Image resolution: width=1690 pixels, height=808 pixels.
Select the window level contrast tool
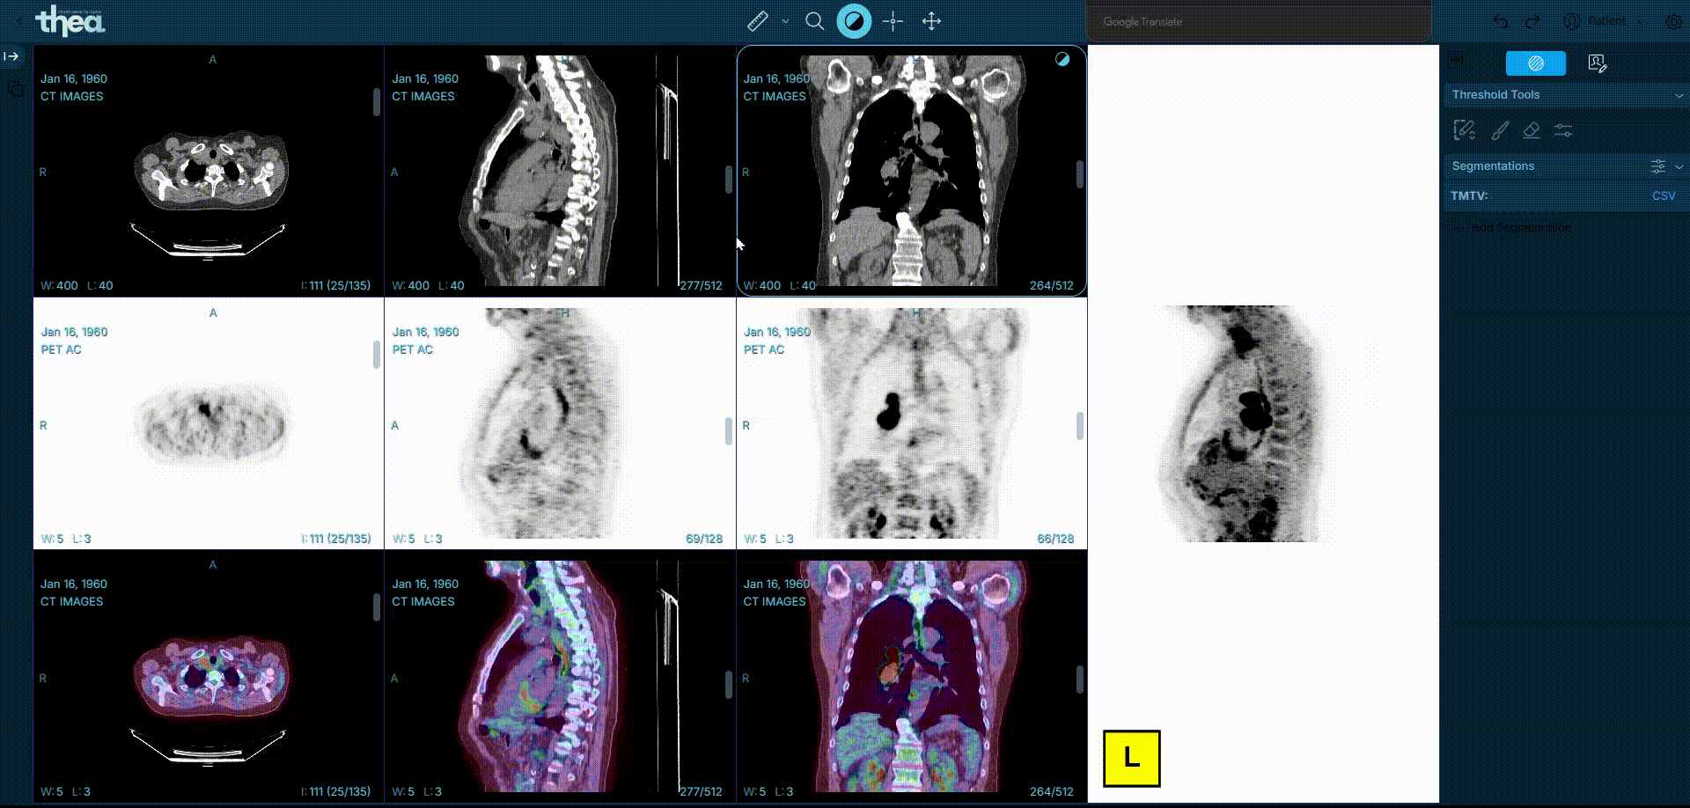tap(854, 21)
